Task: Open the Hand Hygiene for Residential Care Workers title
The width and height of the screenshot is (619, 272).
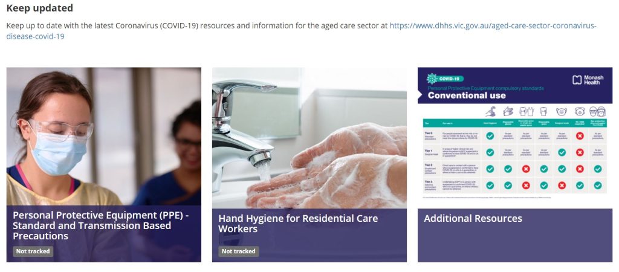Action: 298,224
